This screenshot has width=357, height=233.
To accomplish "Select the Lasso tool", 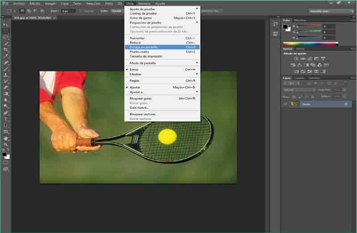I will tap(6, 37).
